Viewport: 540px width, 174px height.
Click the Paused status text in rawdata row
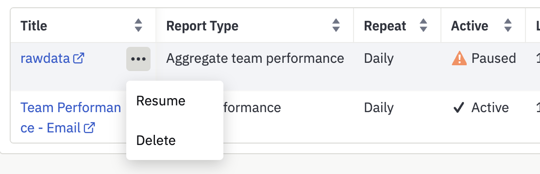pyautogui.click(x=493, y=58)
